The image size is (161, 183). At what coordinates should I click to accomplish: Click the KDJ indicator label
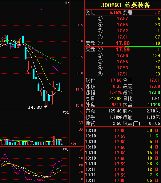pos(66,149)
